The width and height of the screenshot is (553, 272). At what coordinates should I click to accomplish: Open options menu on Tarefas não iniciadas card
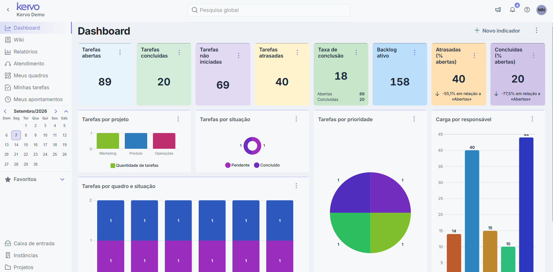(x=239, y=56)
